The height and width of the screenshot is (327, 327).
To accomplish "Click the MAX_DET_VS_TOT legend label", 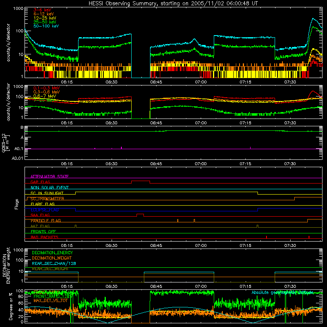I will coord(51,300).
